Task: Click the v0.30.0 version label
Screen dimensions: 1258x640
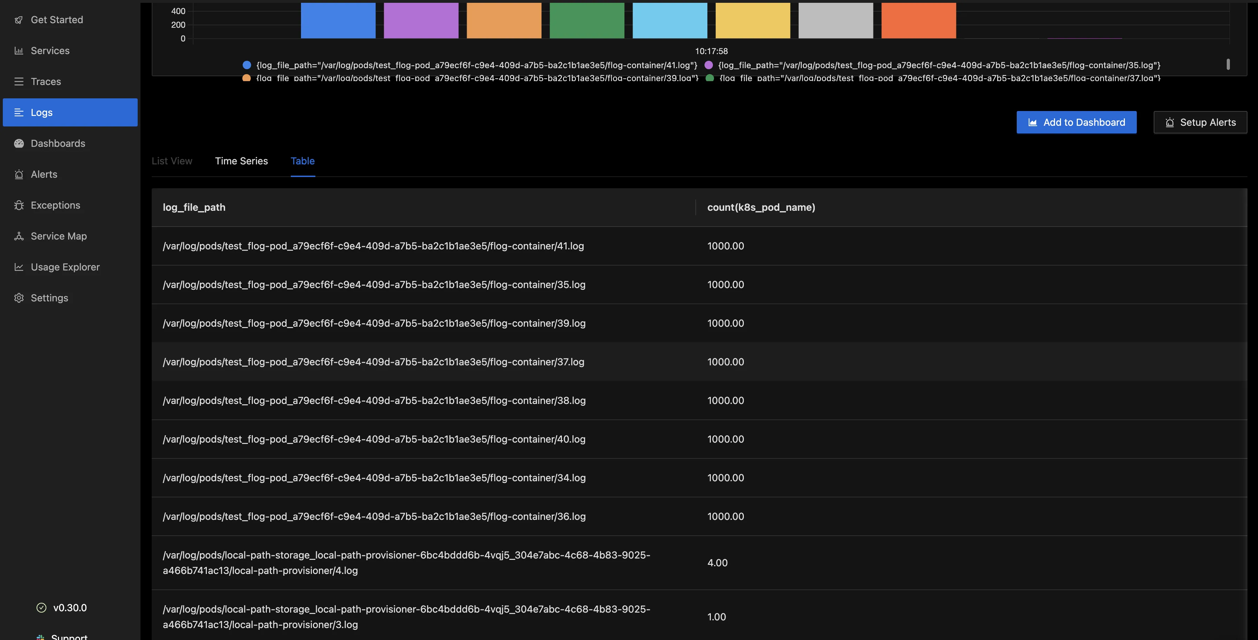Action: 70,608
